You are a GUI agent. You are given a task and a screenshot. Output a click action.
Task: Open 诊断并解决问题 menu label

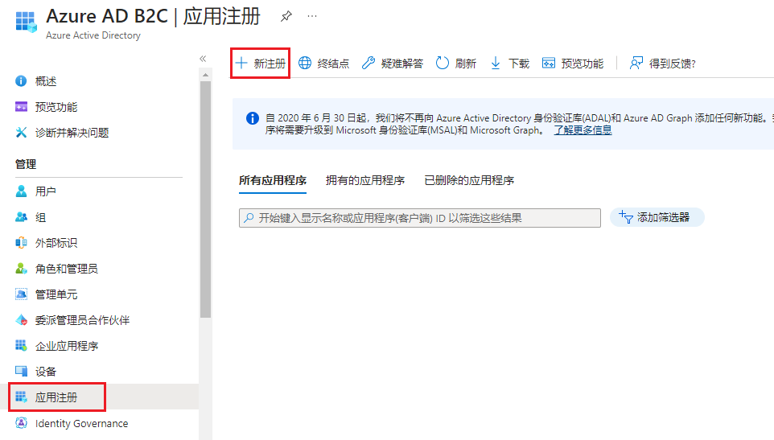[x=72, y=133]
